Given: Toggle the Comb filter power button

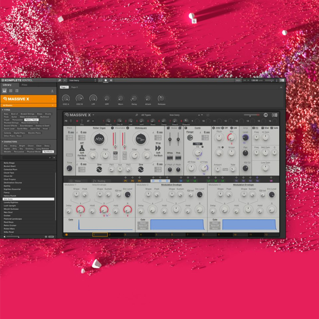Looking at the screenshot, I should click(x=186, y=128).
